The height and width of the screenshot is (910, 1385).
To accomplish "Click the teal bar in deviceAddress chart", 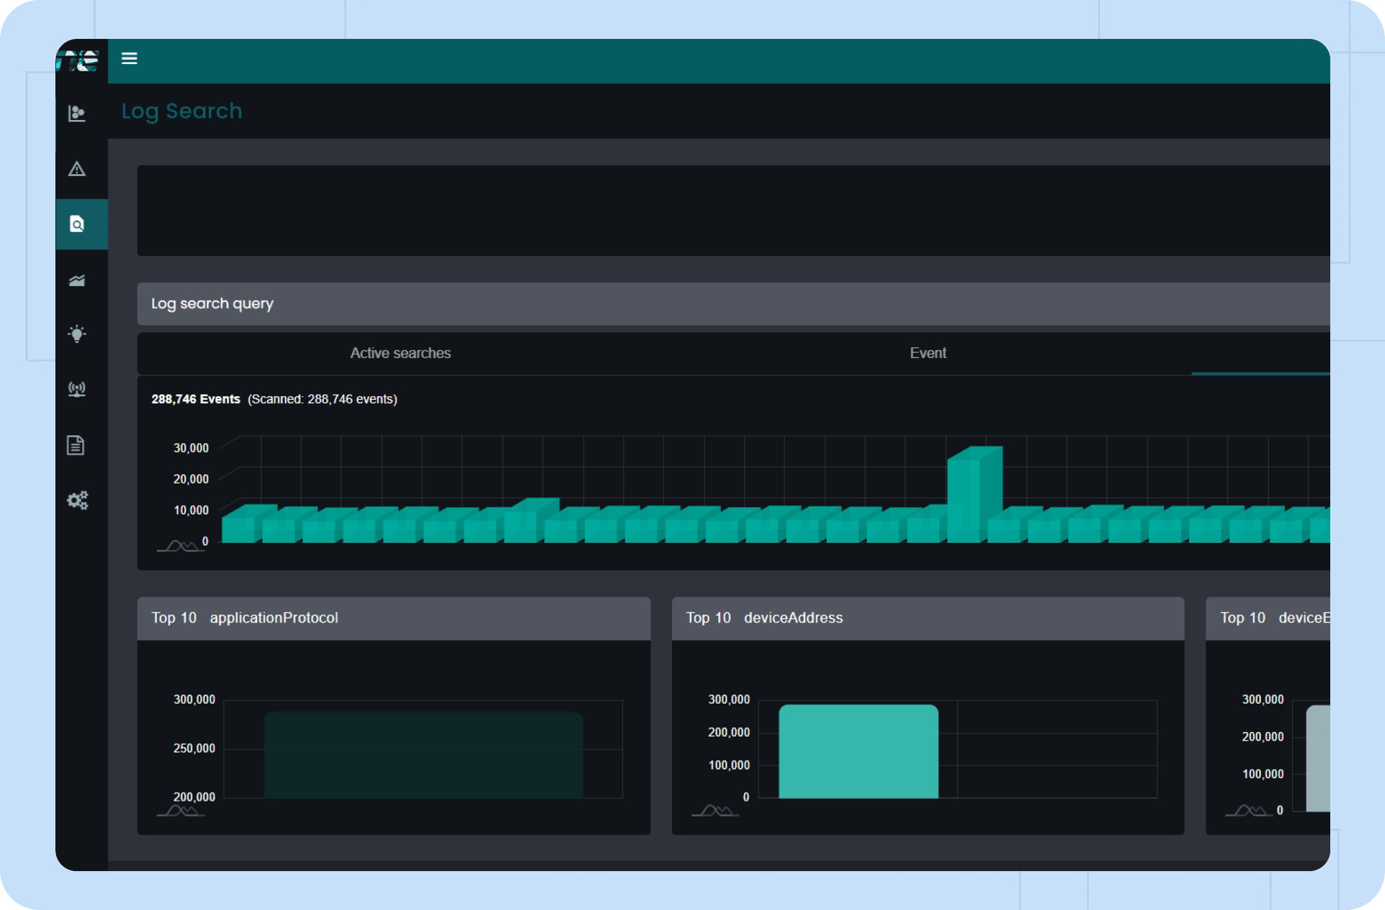I will coord(858,752).
